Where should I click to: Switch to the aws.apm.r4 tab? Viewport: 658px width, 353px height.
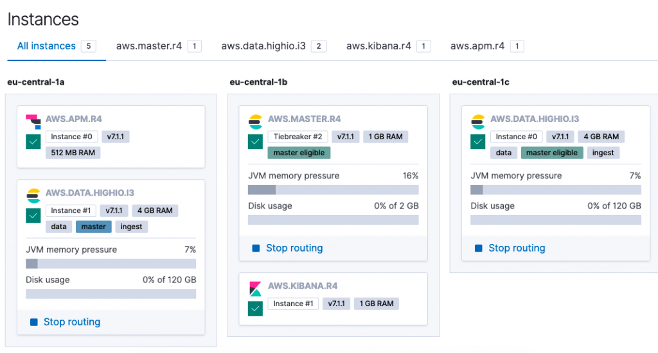pyautogui.click(x=487, y=46)
